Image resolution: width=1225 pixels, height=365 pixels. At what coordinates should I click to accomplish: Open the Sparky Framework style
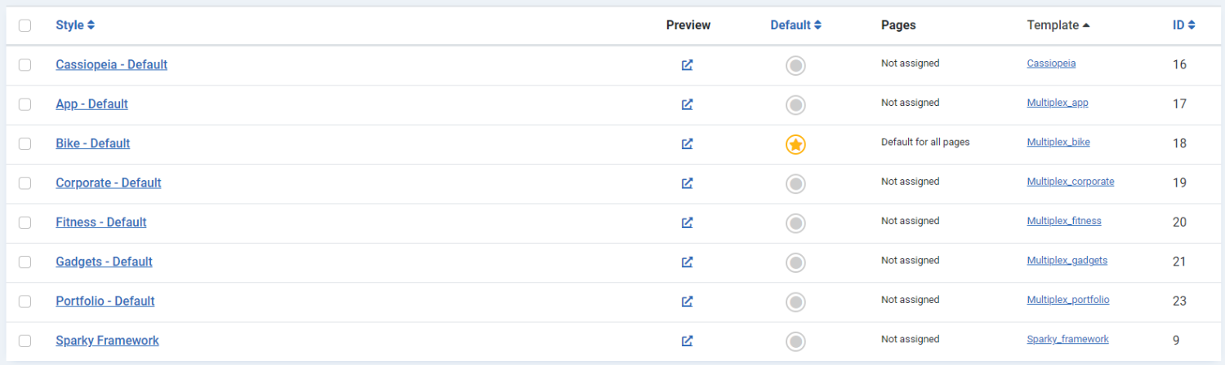click(x=107, y=341)
